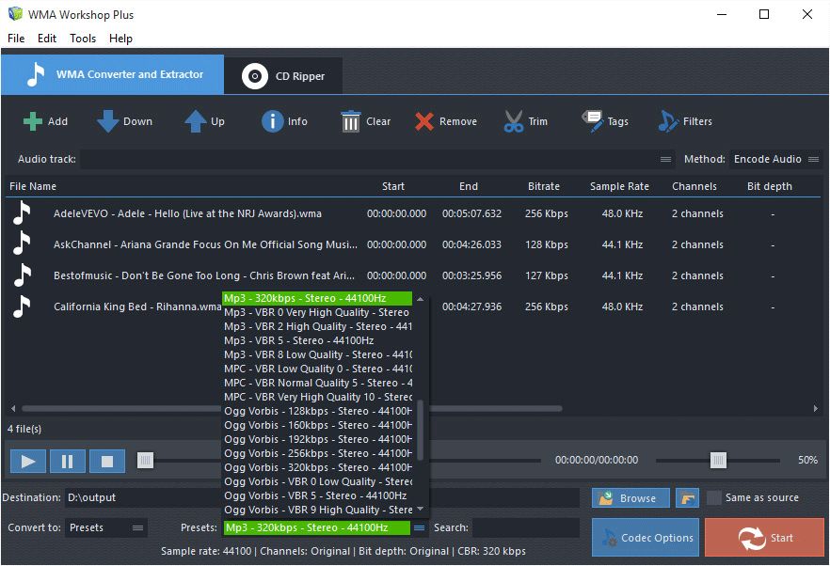Sort by the File Name column header
This screenshot has height=566, width=830.
(x=33, y=186)
